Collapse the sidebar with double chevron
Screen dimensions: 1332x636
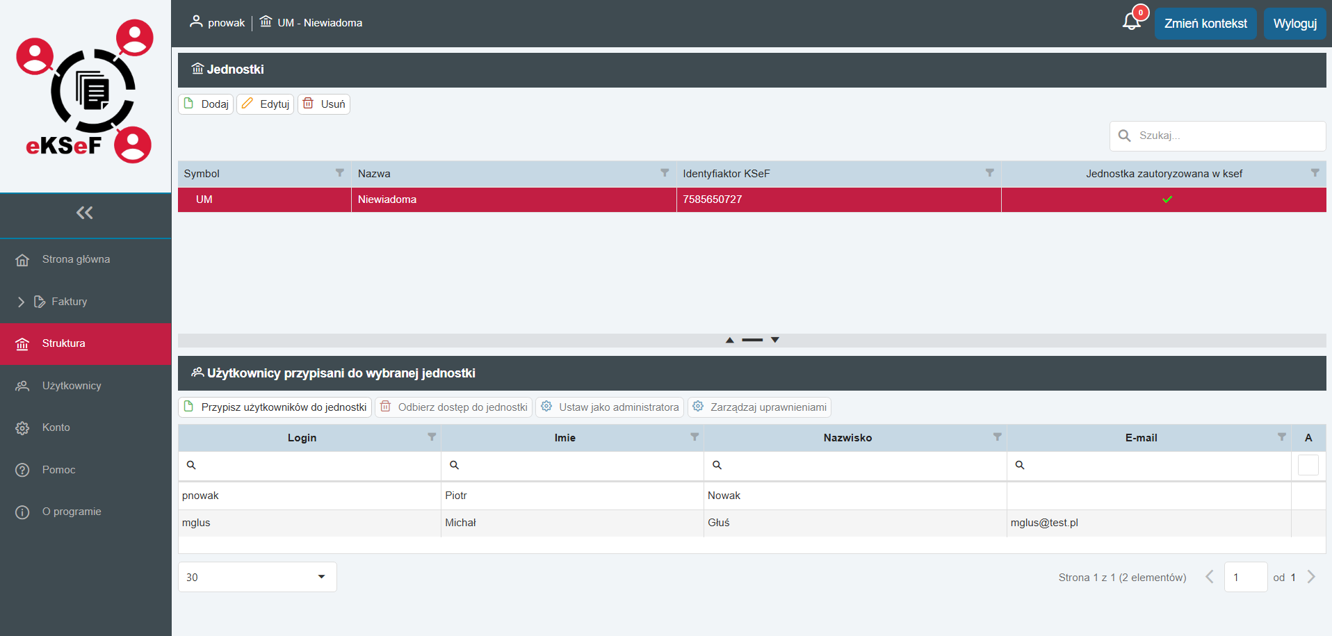85,213
